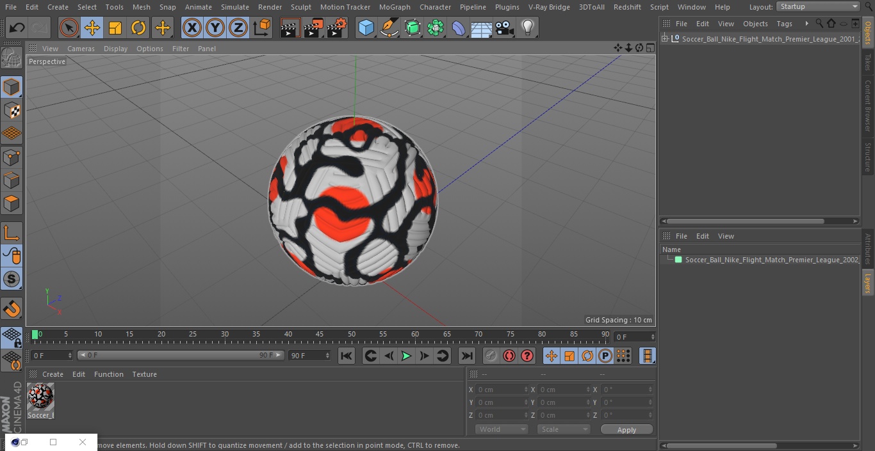Click the Apply button
Image resolution: width=875 pixels, height=451 pixels.
point(626,429)
